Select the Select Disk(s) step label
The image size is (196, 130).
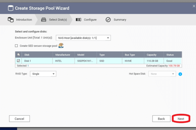pos(58,20)
